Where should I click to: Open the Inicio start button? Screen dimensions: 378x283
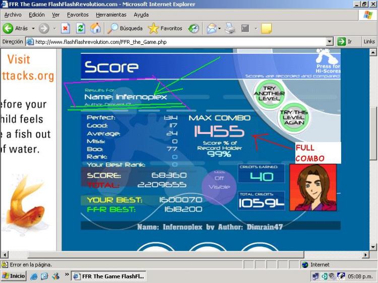pos(14,276)
